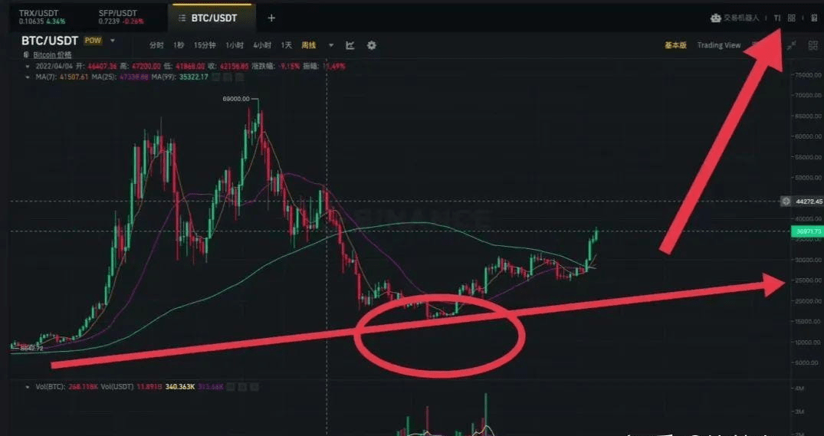This screenshot has height=436, width=824.
Task: Open the layout grid icon in top bar
Action: point(791,18)
